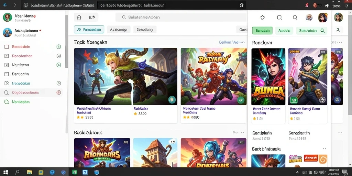The height and width of the screenshot is (176, 352).
Task: Open the profile avatar at the far right
Action: click(x=338, y=17)
